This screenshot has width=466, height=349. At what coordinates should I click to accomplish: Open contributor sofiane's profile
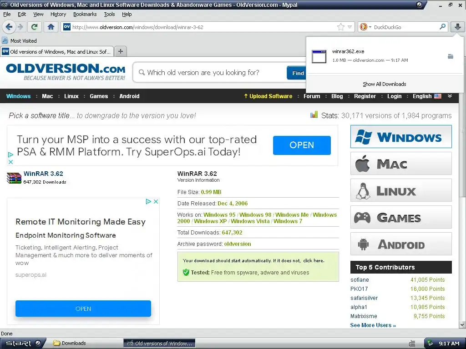pos(360,280)
